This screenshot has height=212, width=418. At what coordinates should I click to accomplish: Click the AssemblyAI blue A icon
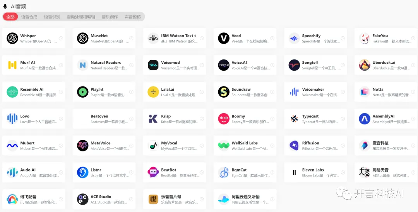(x=365, y=119)
